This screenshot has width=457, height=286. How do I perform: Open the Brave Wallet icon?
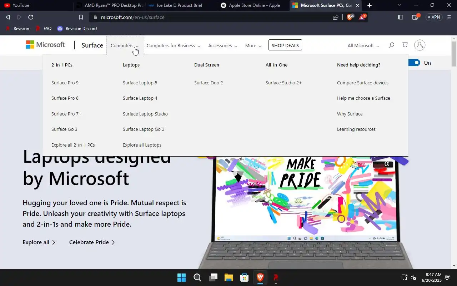pyautogui.click(x=416, y=17)
